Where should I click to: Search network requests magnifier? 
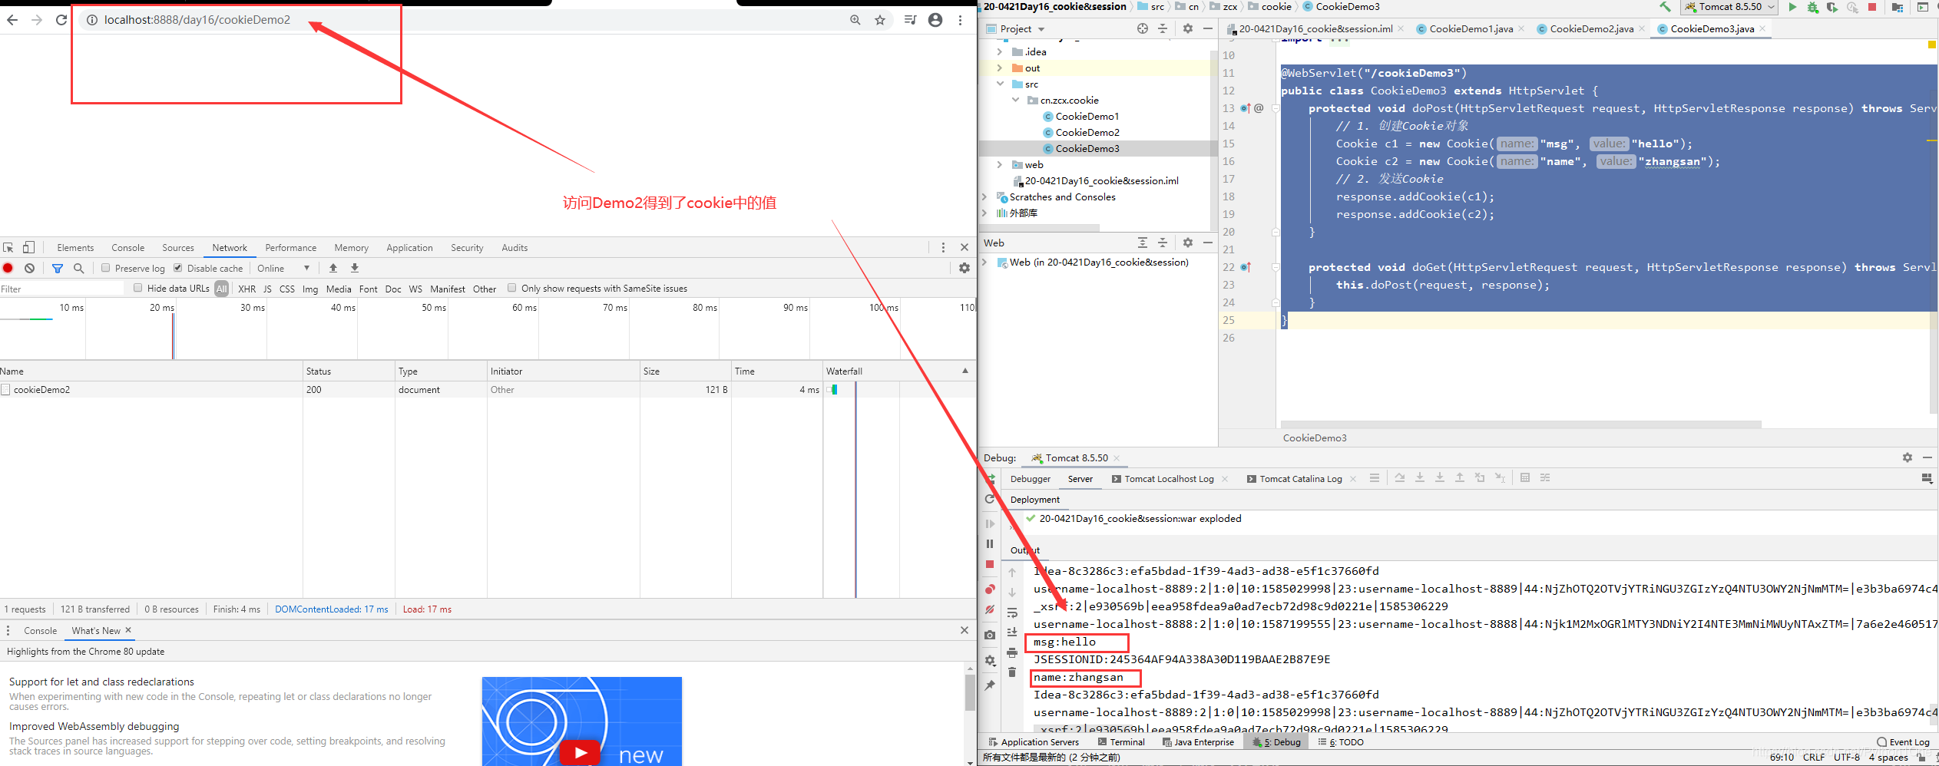tap(78, 268)
